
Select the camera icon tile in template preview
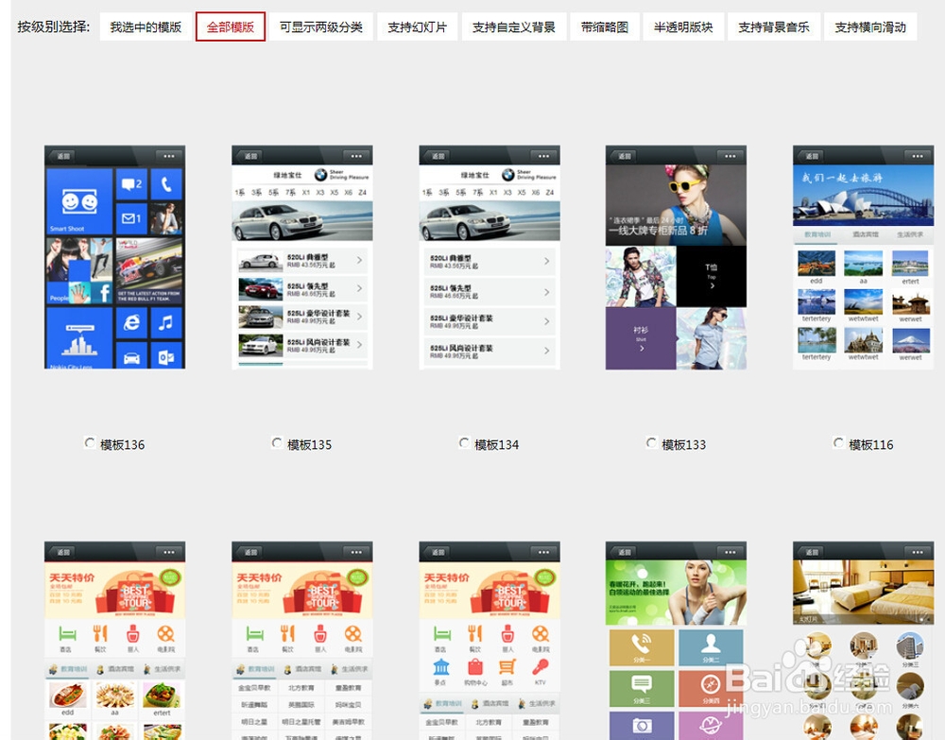[643, 725]
